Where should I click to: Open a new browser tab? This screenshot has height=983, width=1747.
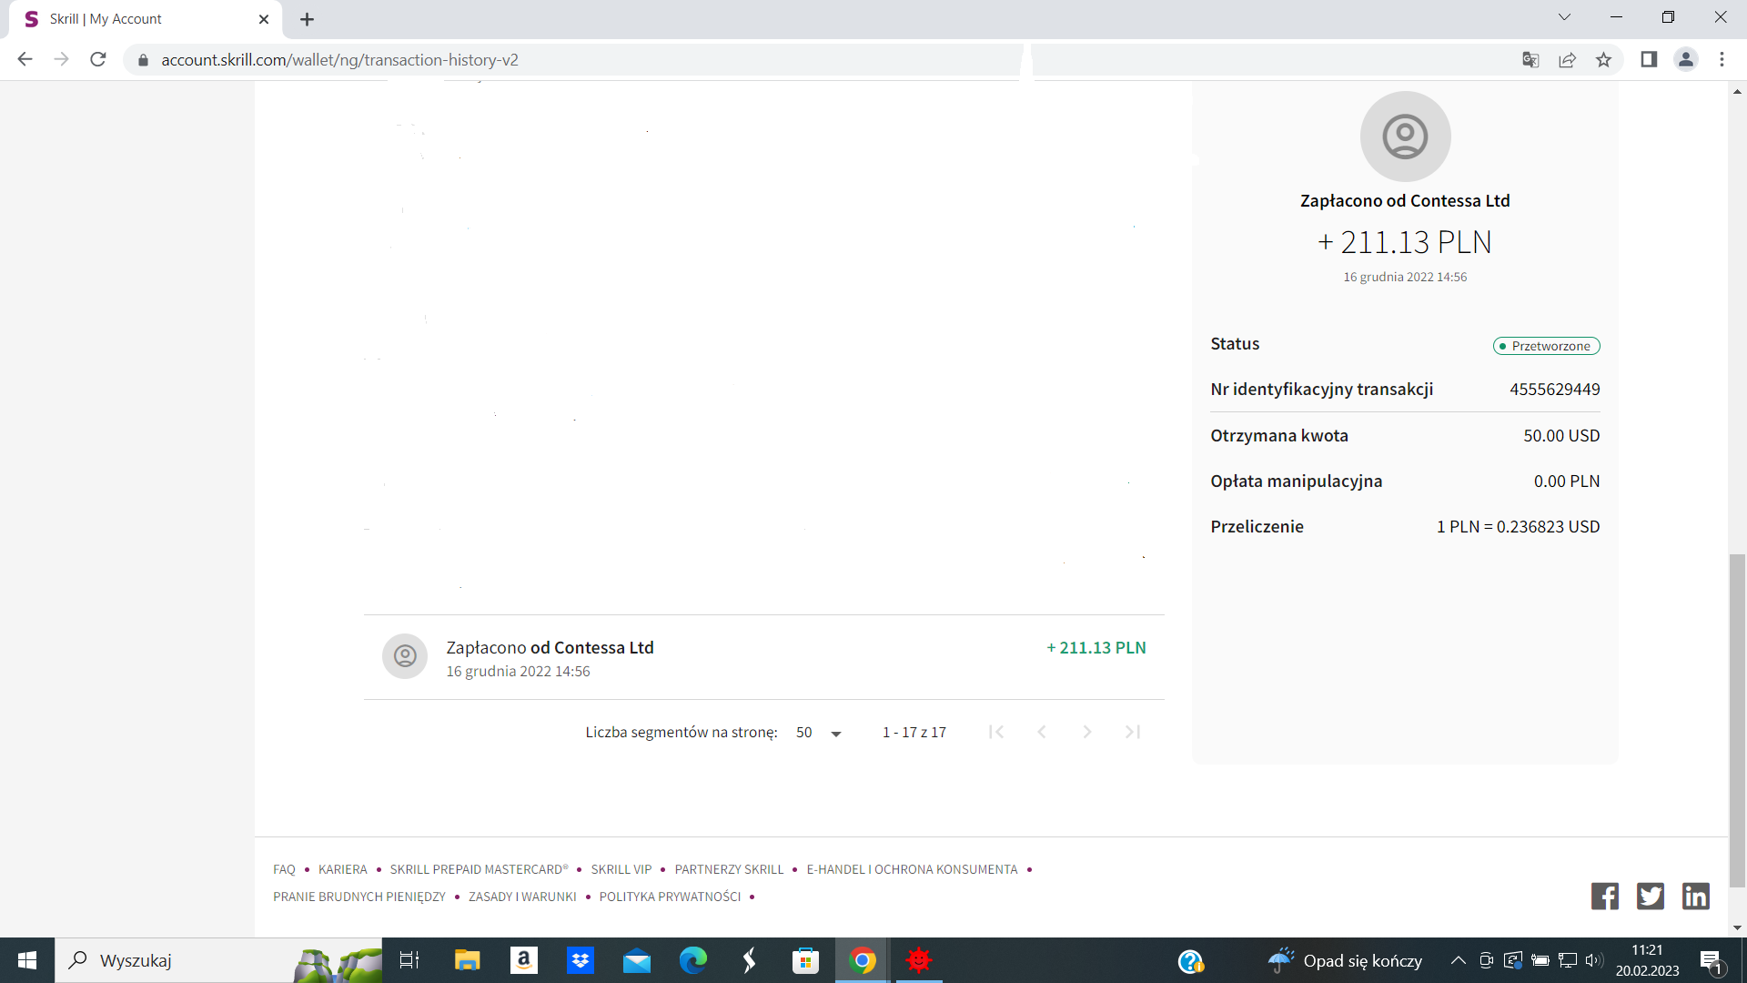pyautogui.click(x=308, y=19)
